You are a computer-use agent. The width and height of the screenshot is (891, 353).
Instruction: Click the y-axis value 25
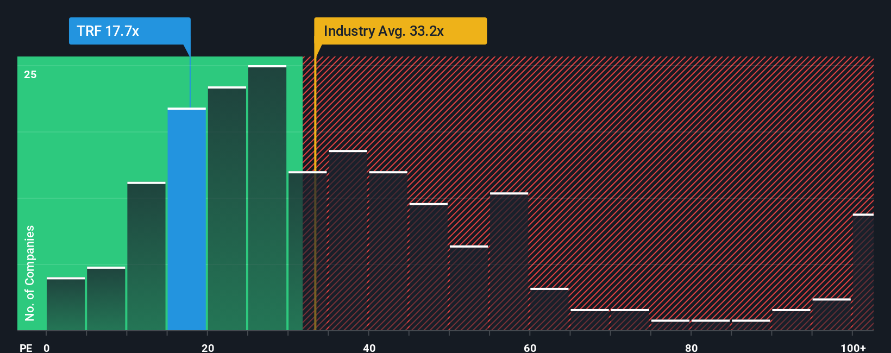[x=30, y=74]
